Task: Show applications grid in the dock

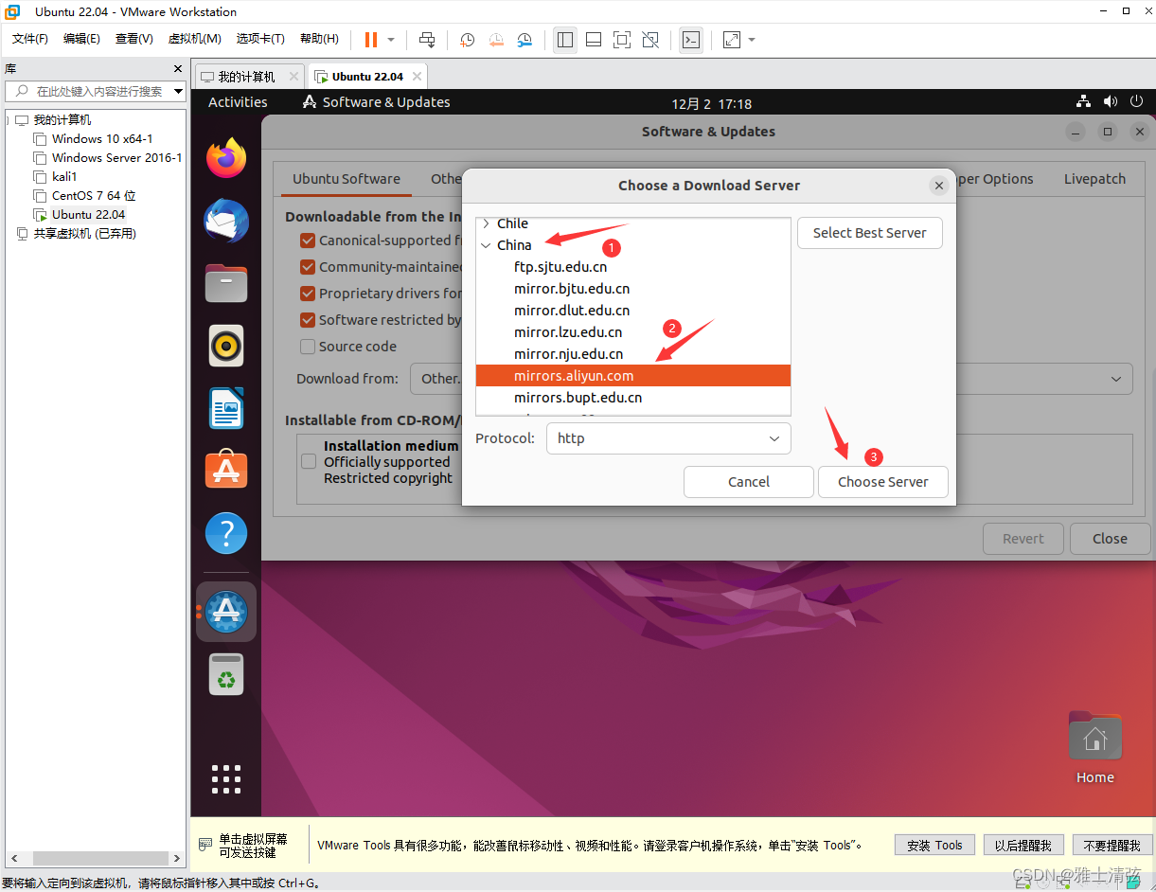Action: [226, 778]
